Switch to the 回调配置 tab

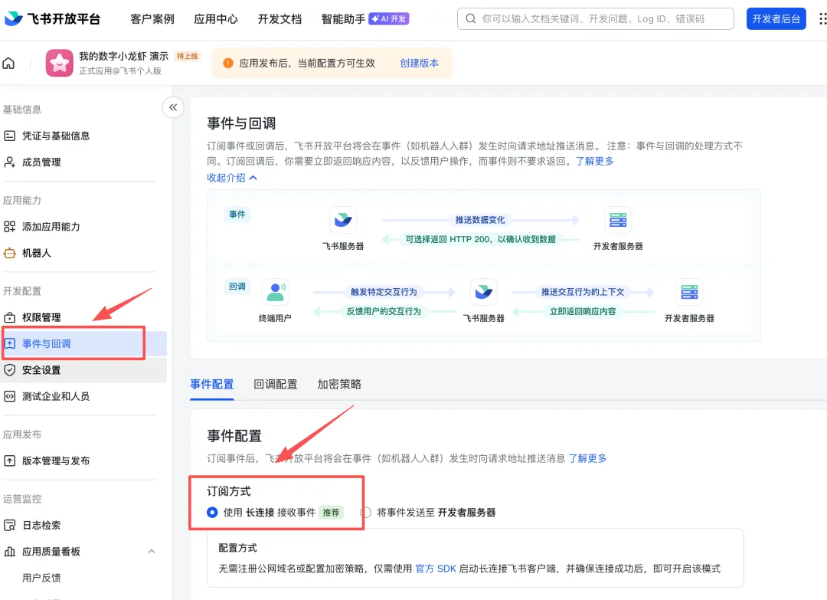click(x=276, y=384)
